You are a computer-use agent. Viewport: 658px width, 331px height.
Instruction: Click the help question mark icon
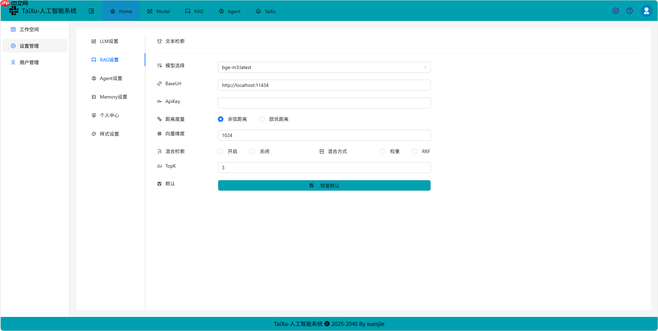tap(630, 11)
